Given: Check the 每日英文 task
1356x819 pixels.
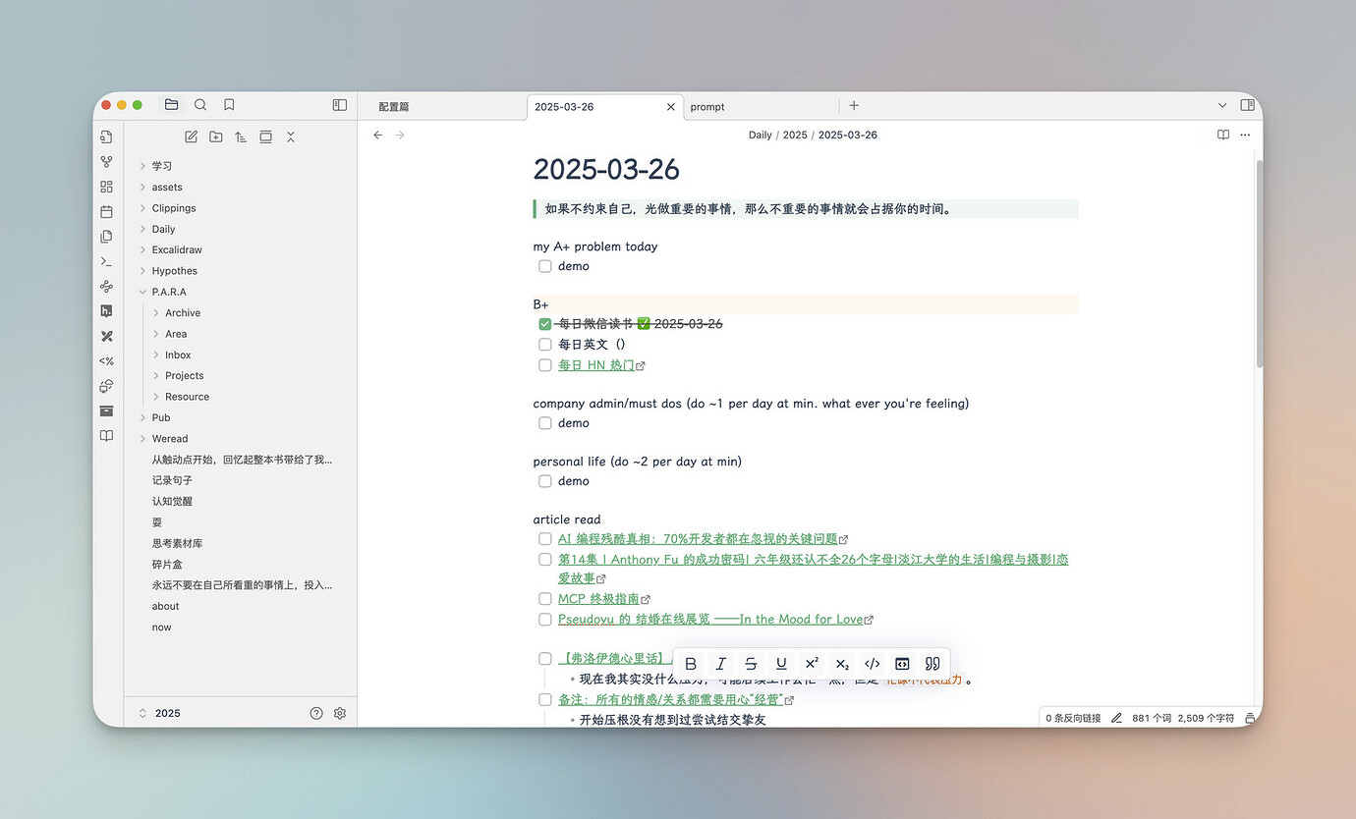Looking at the screenshot, I should click(545, 345).
